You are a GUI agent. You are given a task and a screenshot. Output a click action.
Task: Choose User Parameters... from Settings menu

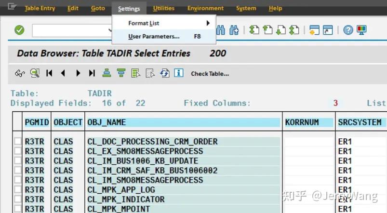click(x=164, y=37)
